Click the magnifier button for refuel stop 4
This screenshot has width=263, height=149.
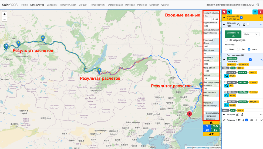click(x=227, y=105)
